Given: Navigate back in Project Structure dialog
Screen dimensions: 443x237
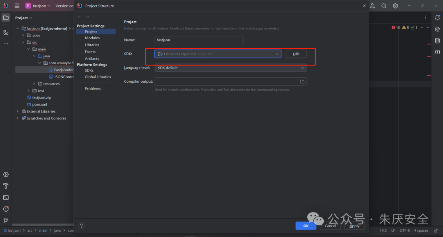Looking at the screenshot, I should [x=80, y=17].
